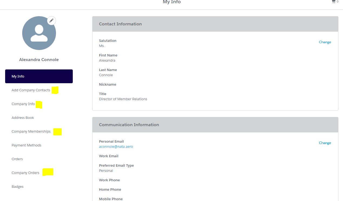Navigate to Add Company Contacts

[x=31, y=90]
